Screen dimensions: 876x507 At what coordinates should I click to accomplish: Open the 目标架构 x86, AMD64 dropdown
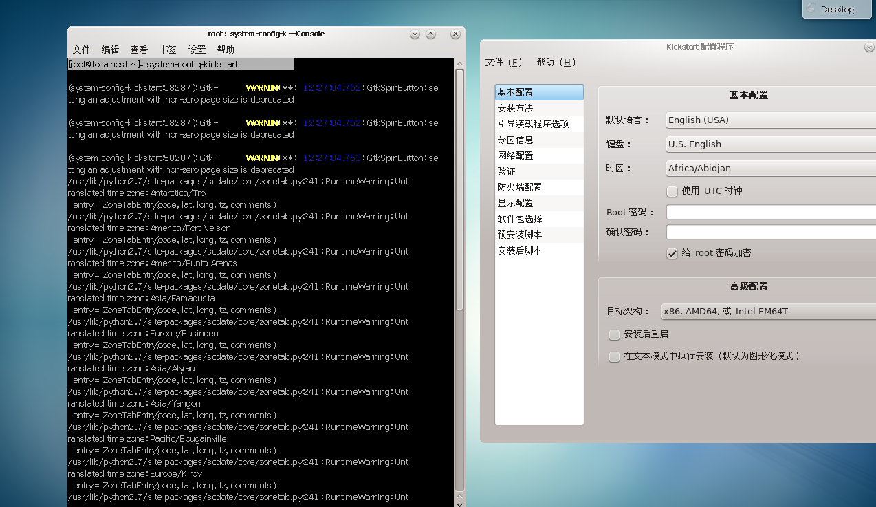767,311
